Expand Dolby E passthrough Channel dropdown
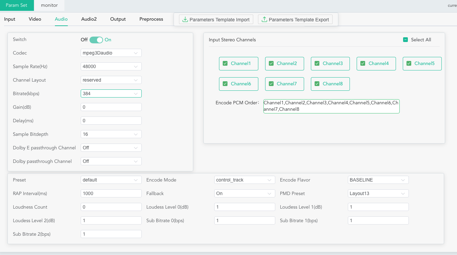Image resolution: width=457 pixels, height=255 pixels. click(111, 148)
